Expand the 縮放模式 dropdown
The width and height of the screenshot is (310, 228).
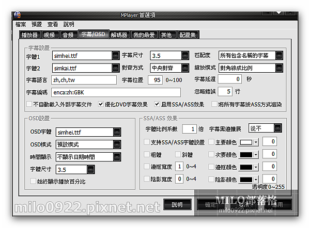click(279, 68)
